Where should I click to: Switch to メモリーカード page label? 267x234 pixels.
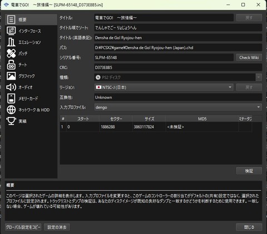[x=28, y=99]
